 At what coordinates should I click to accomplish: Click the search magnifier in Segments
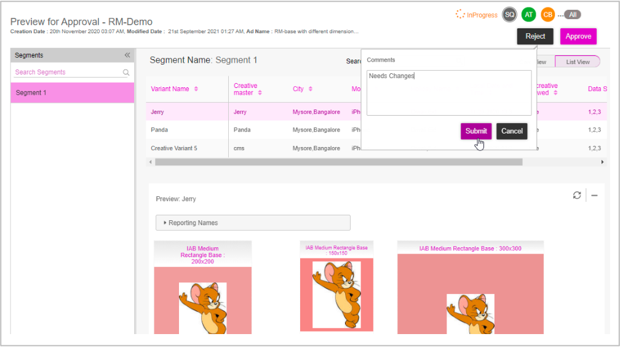click(x=126, y=73)
